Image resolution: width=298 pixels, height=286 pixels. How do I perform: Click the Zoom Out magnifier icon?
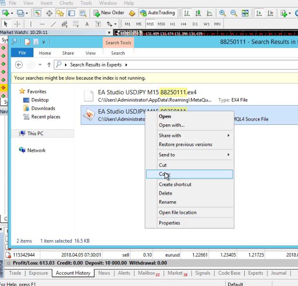coord(233,13)
